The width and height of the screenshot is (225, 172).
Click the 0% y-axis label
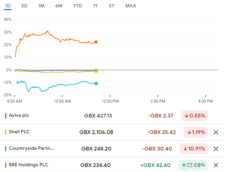click(x=9, y=70)
